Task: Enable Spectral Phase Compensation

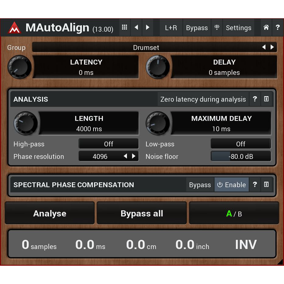Action: click(231, 184)
